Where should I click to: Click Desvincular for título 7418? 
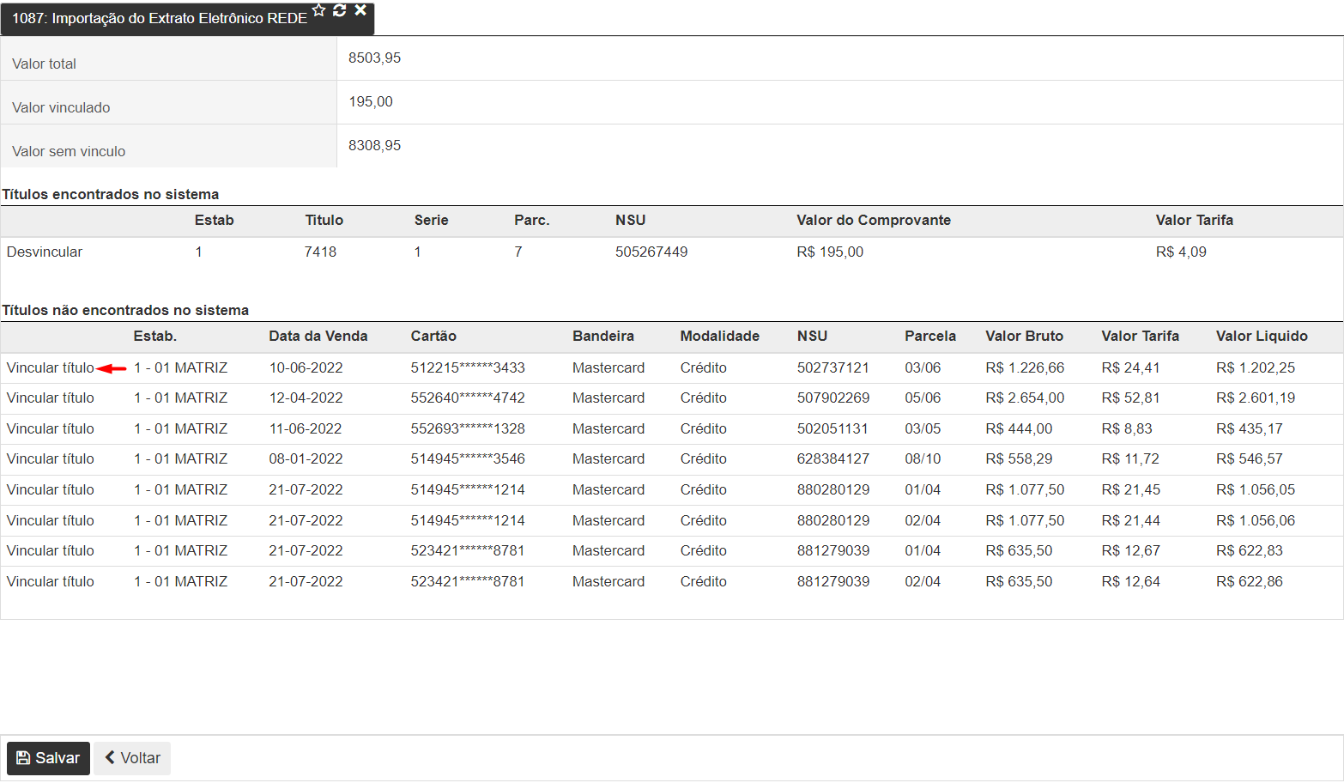[x=45, y=252]
